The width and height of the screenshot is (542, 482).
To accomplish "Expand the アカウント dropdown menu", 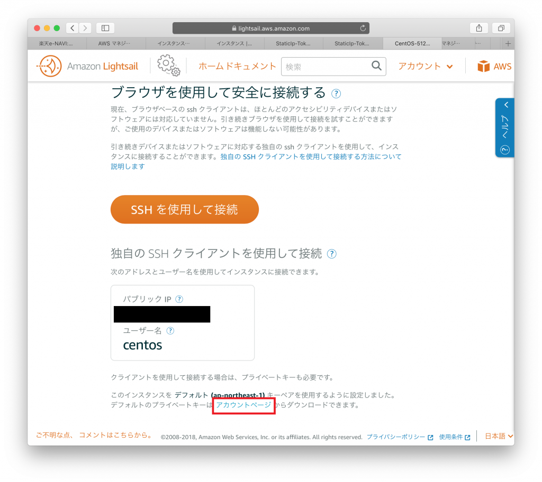I will (426, 66).
